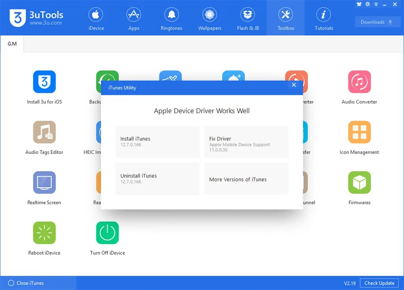
Task: Open the Downloads button
Action: click(x=378, y=22)
